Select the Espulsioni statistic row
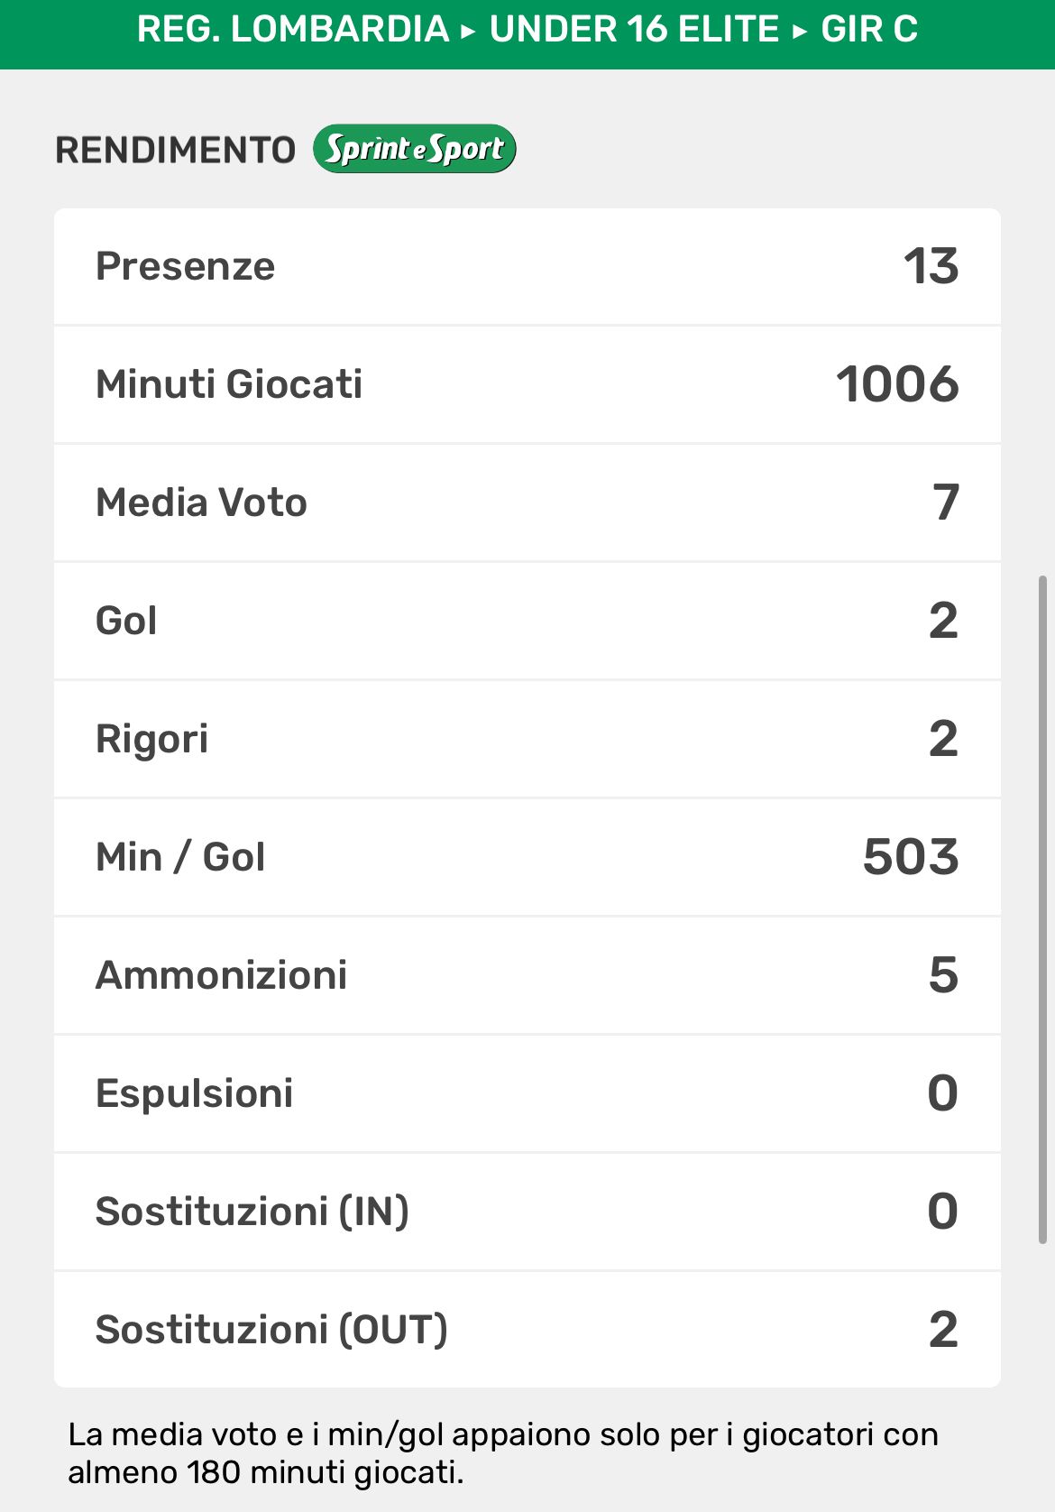1055x1512 pixels. tap(527, 1093)
